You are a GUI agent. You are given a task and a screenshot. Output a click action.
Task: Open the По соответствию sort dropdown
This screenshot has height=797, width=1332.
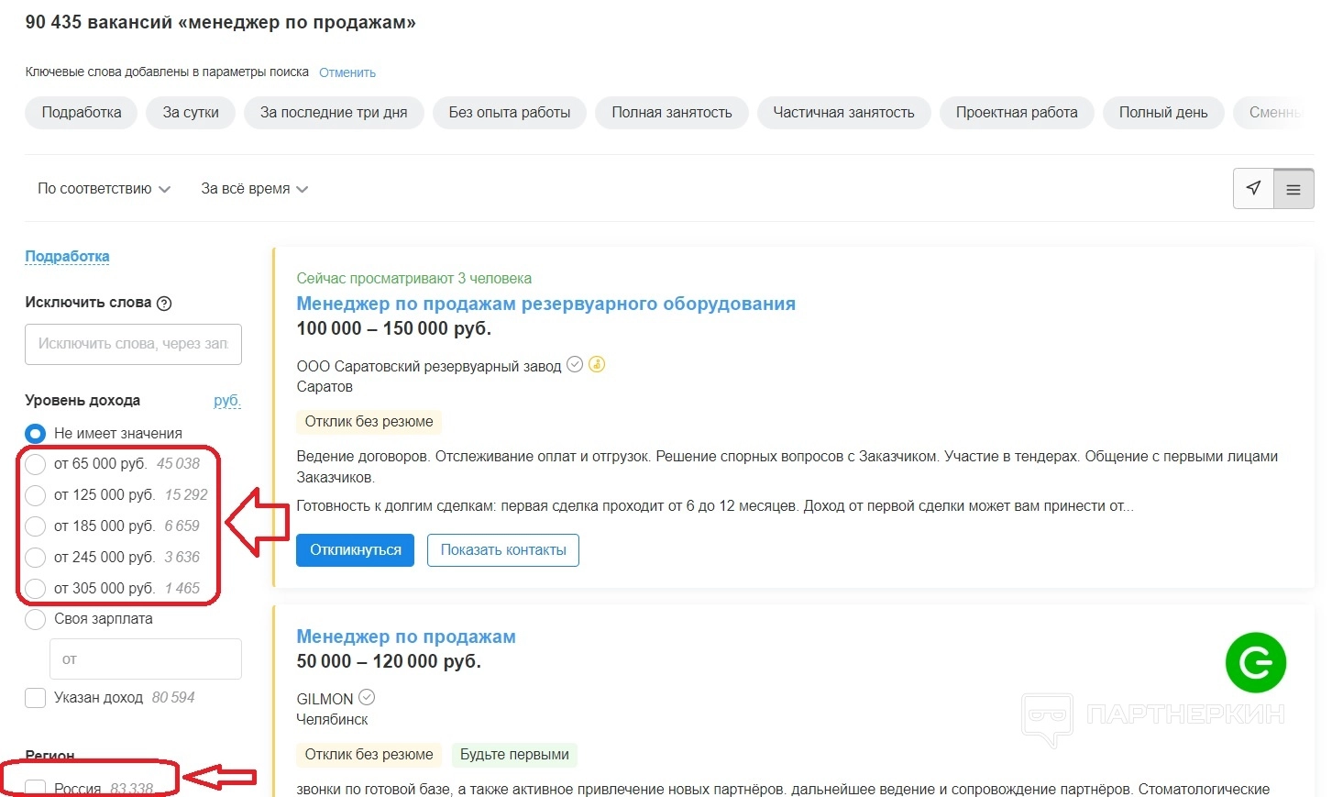click(104, 189)
